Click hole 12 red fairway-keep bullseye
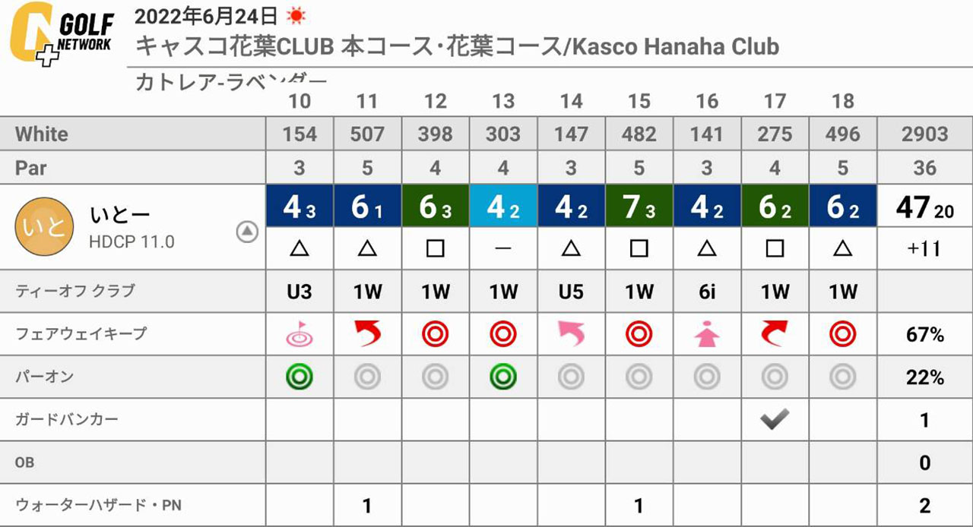This screenshot has height=527, width=973. (435, 333)
